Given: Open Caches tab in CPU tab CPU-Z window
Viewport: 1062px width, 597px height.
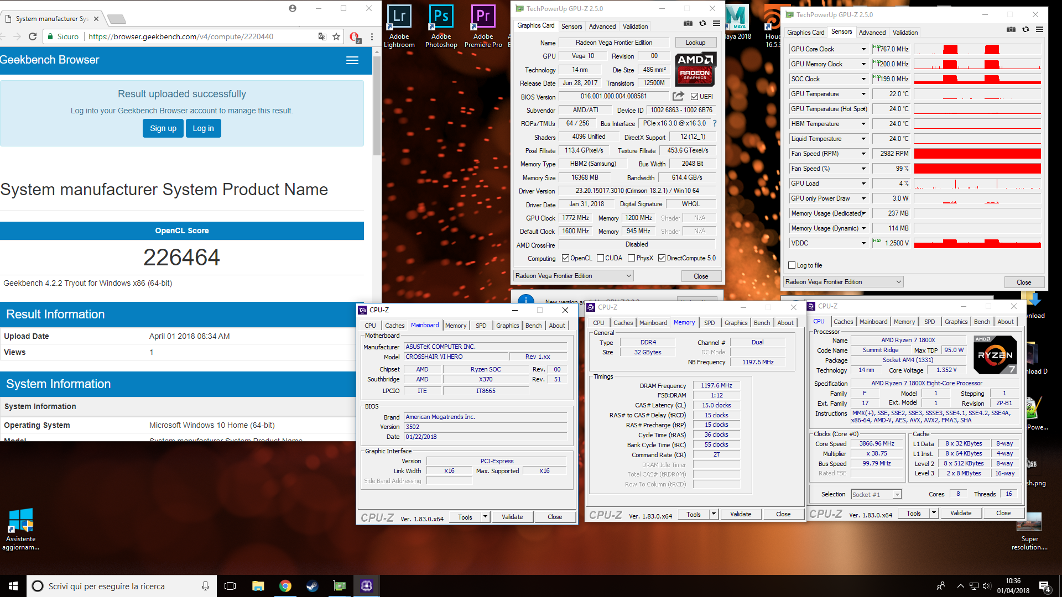Looking at the screenshot, I should tap(843, 322).
